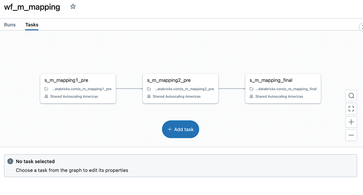Zoom out of the task graph
This screenshot has width=363, height=195.
click(x=351, y=135)
